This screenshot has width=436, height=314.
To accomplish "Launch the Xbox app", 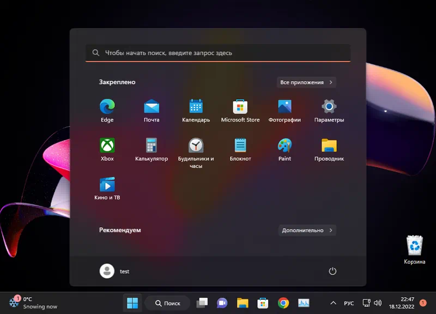I will pos(107,149).
